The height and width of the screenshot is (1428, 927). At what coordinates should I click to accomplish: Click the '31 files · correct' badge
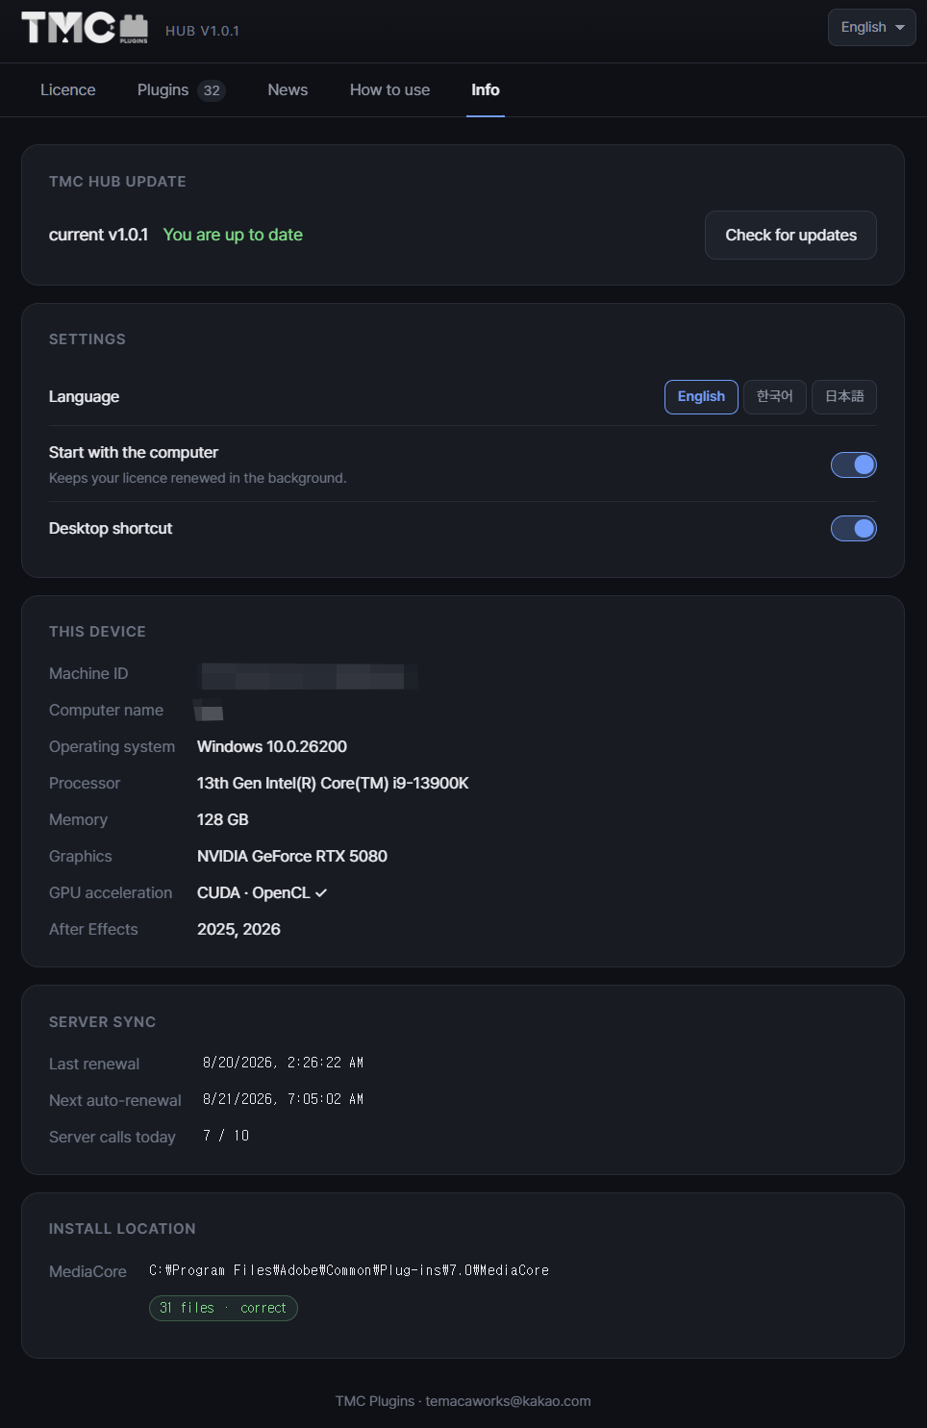[223, 1308]
